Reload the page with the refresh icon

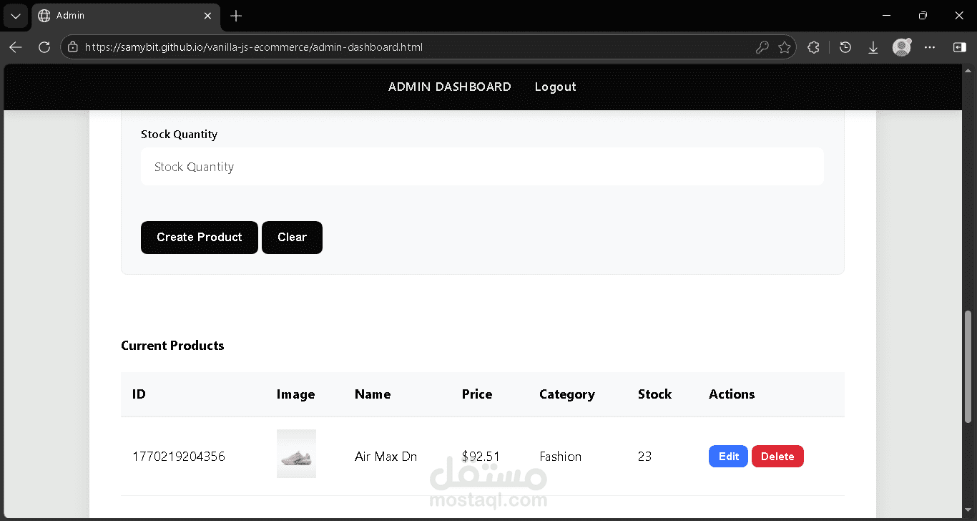44,47
